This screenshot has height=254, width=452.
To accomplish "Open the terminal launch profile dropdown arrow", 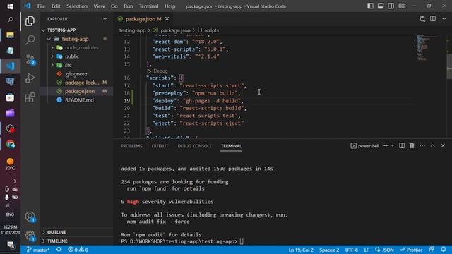I will [x=393, y=146].
